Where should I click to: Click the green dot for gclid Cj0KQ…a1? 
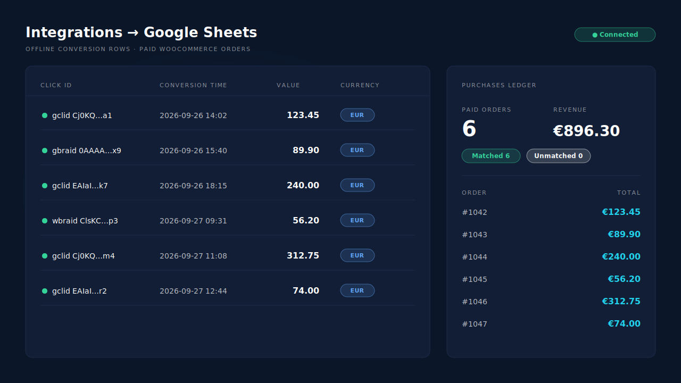(x=45, y=115)
